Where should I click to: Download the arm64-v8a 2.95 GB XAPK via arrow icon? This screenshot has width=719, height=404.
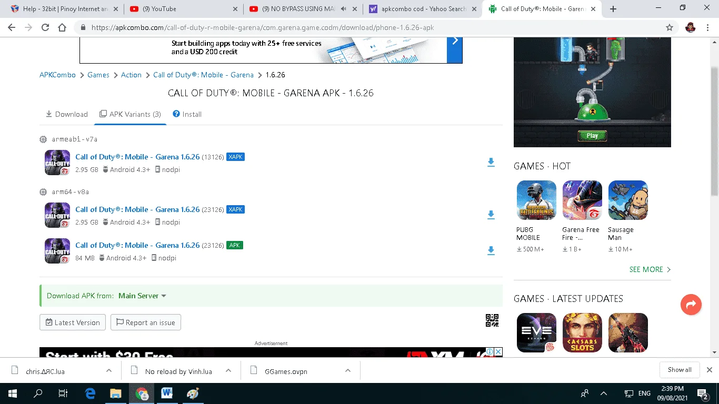pos(491,215)
